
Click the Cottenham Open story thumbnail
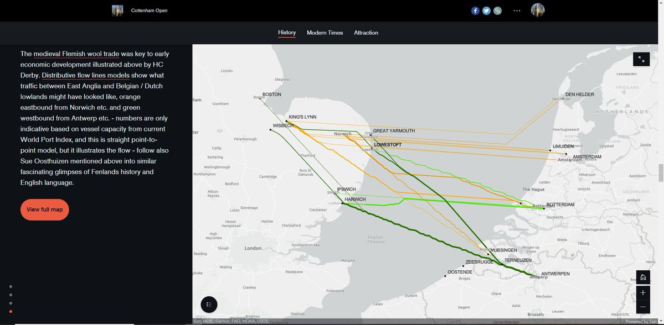tap(117, 11)
